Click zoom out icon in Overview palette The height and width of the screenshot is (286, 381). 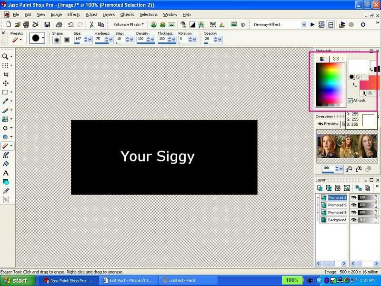pos(349,169)
